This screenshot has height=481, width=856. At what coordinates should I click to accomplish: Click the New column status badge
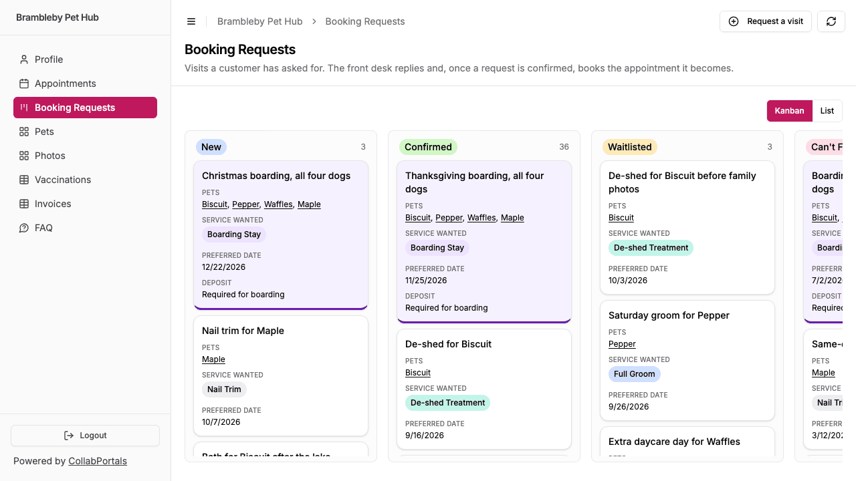coord(211,147)
